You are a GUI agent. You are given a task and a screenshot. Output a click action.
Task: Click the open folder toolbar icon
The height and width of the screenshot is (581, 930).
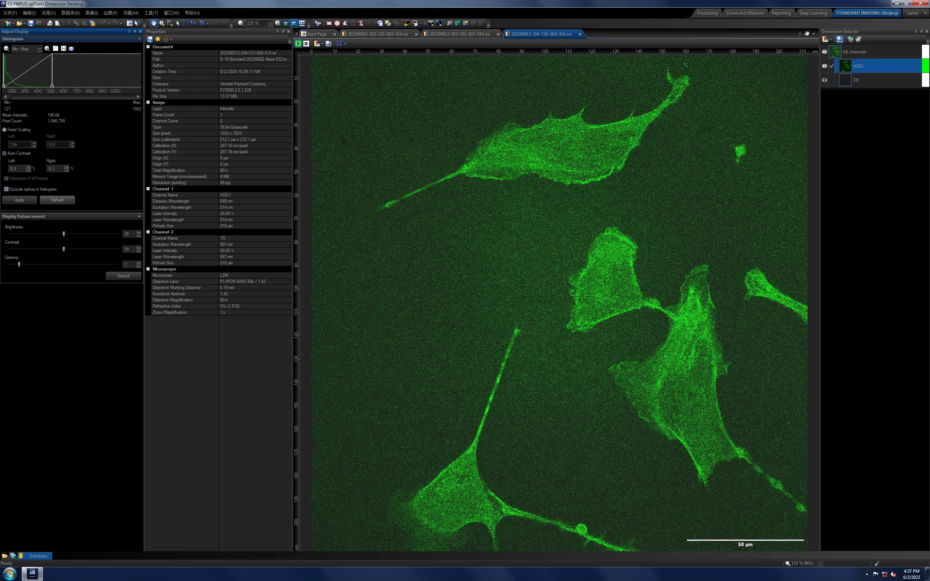[19, 23]
